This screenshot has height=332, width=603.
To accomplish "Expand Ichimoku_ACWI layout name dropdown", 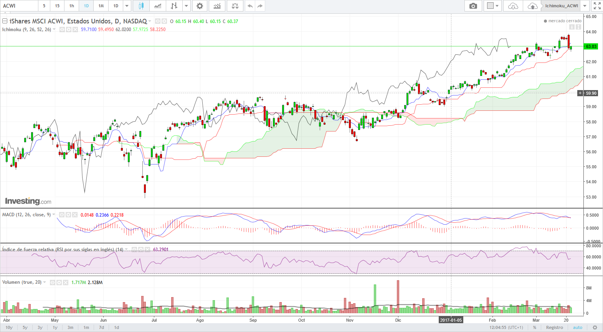I will click(x=585, y=6).
